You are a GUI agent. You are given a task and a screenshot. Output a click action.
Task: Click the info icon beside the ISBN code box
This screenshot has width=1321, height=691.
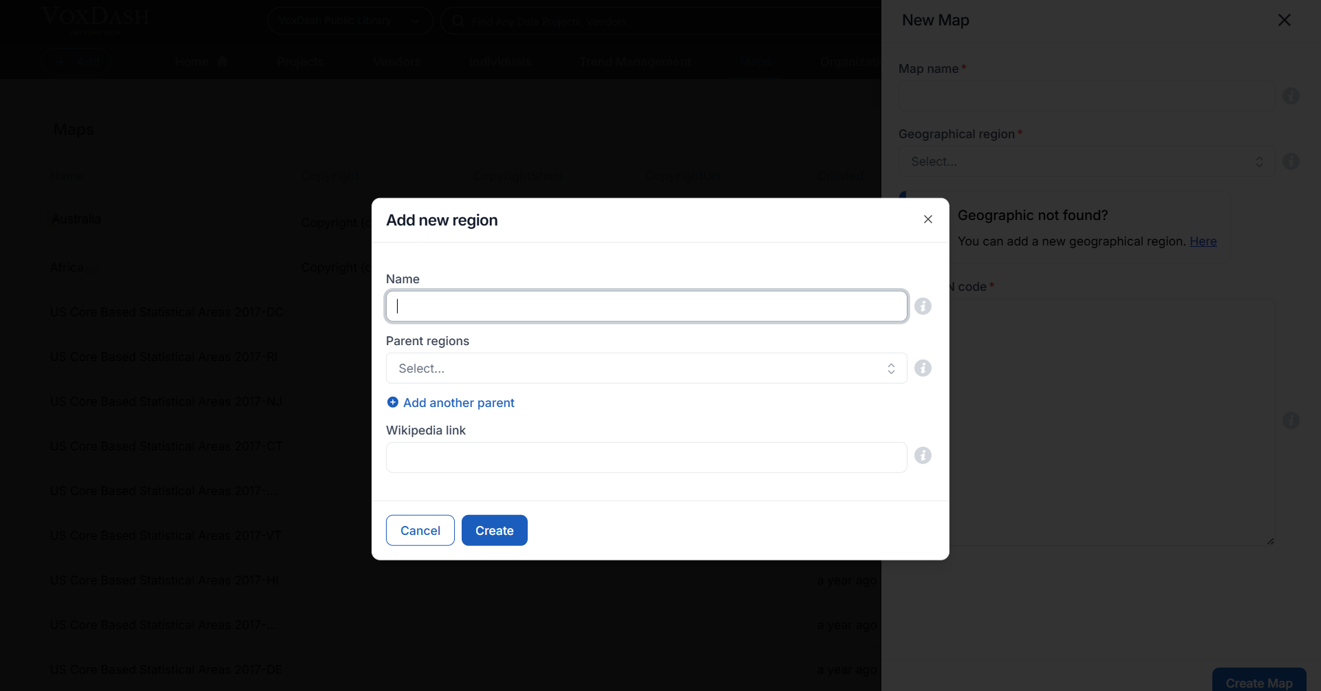[x=1291, y=421]
